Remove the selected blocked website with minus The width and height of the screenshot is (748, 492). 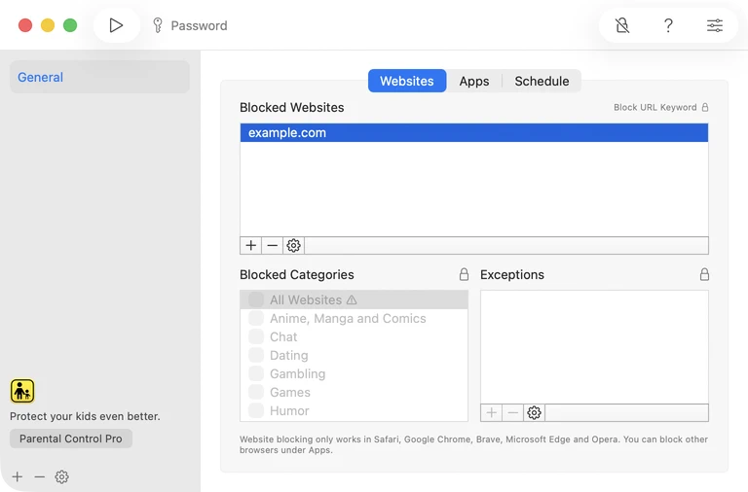(x=273, y=246)
